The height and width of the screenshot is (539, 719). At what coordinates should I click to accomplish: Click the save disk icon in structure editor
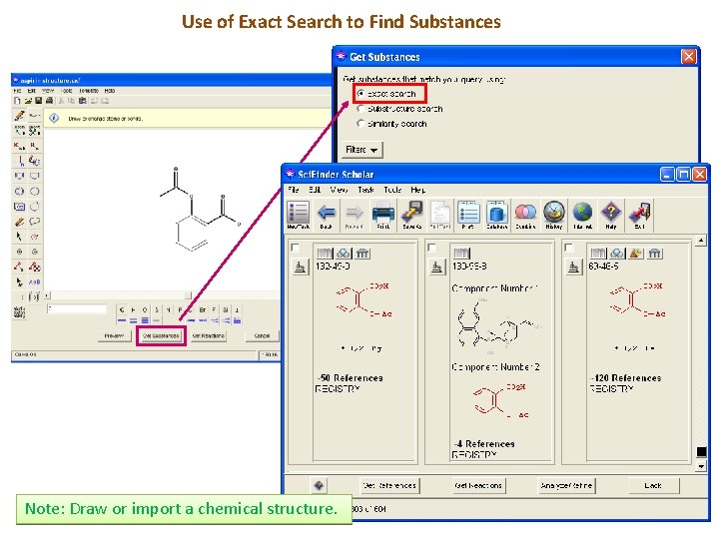point(39,101)
